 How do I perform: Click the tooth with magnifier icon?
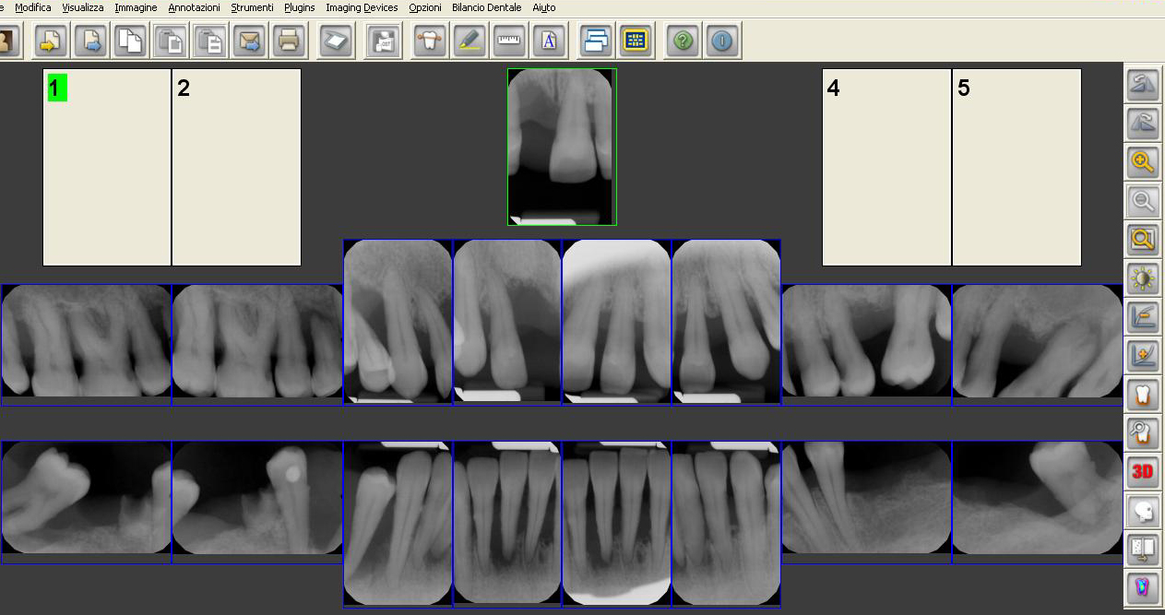point(1144,432)
